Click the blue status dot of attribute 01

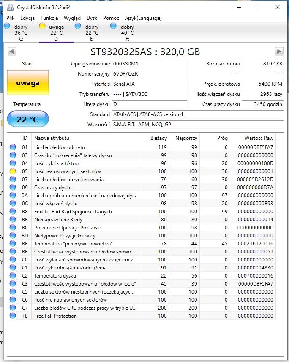(13, 147)
